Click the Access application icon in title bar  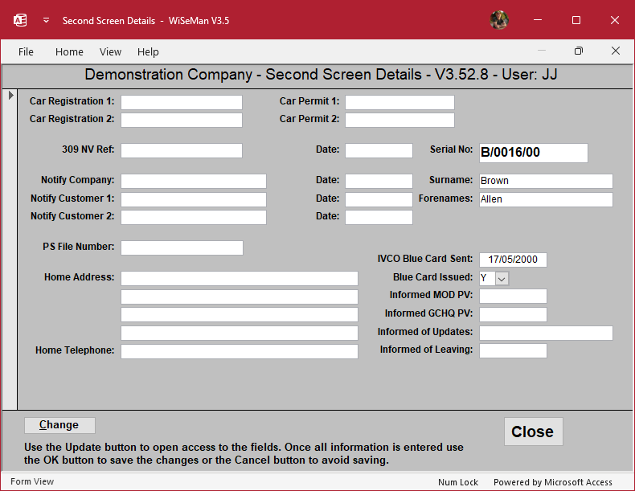[x=20, y=20]
